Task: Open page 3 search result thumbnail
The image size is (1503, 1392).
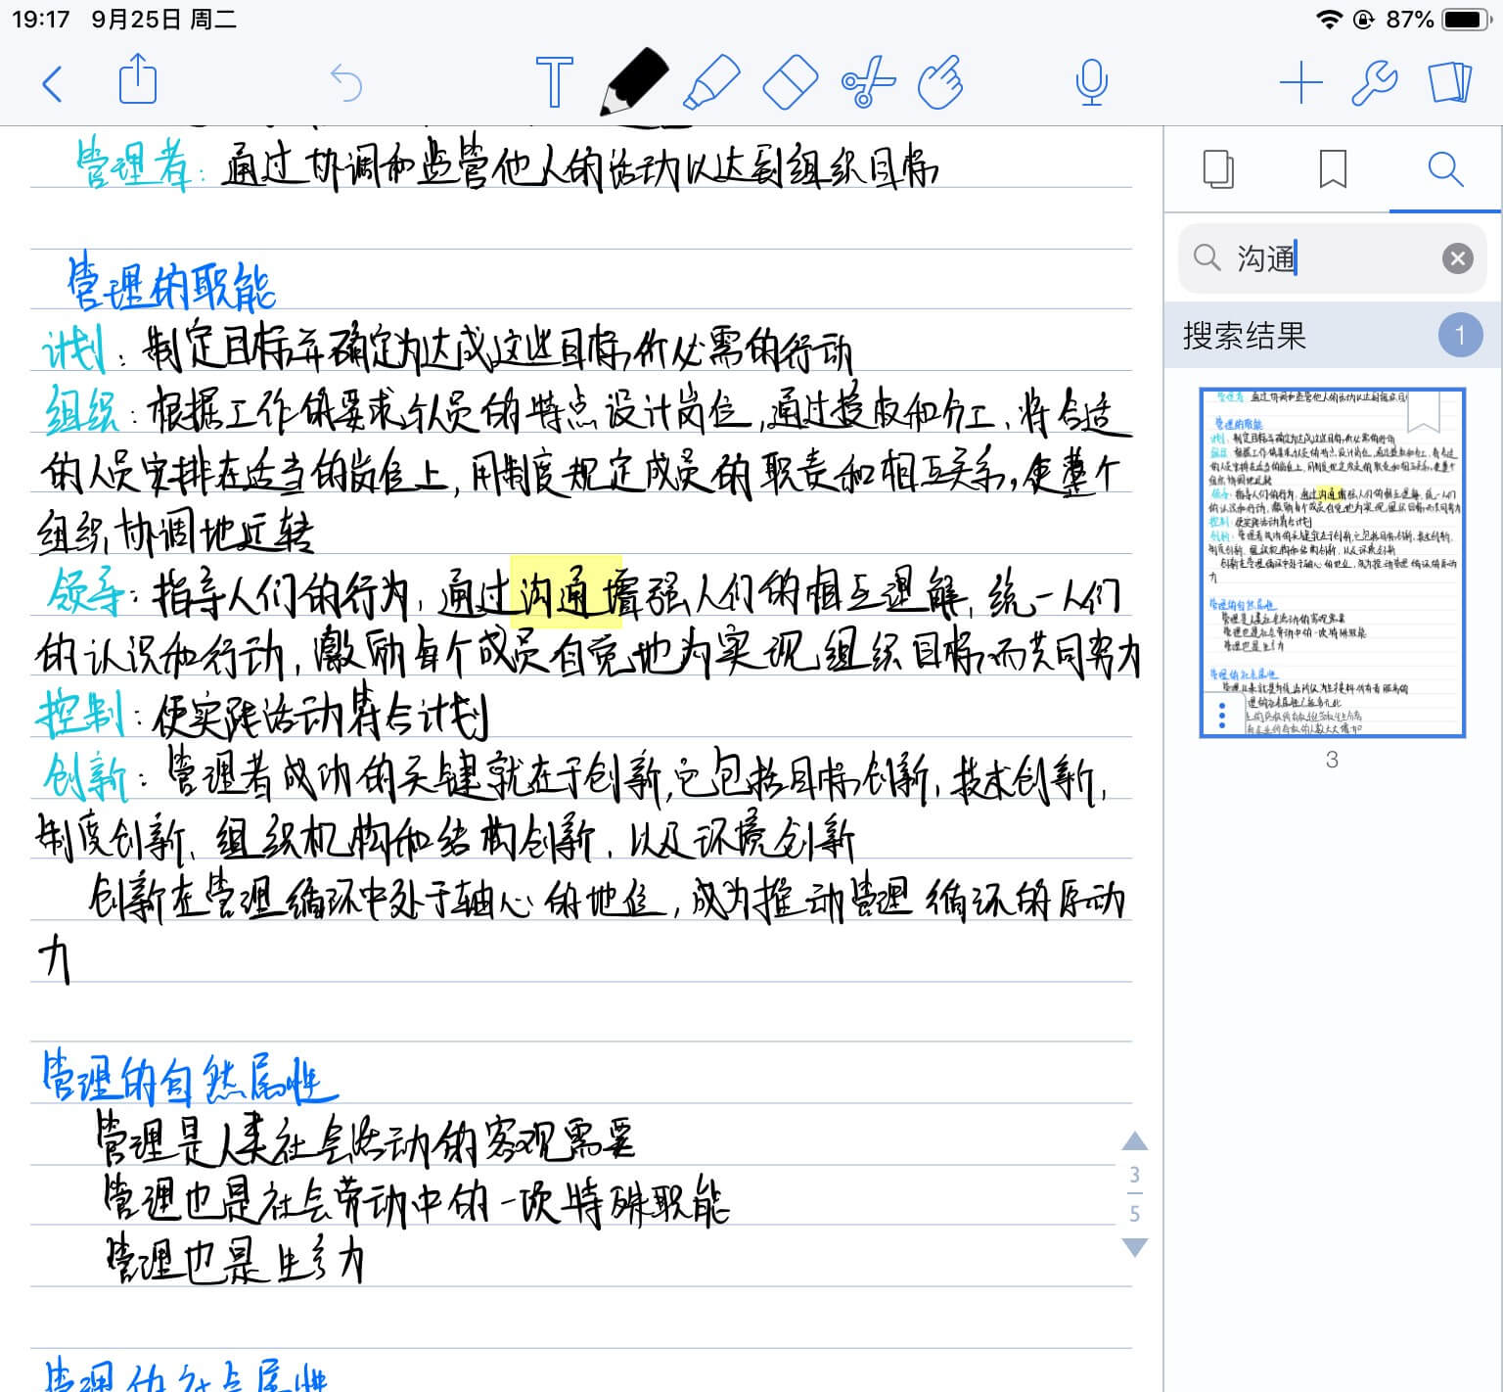Action: point(1332,563)
